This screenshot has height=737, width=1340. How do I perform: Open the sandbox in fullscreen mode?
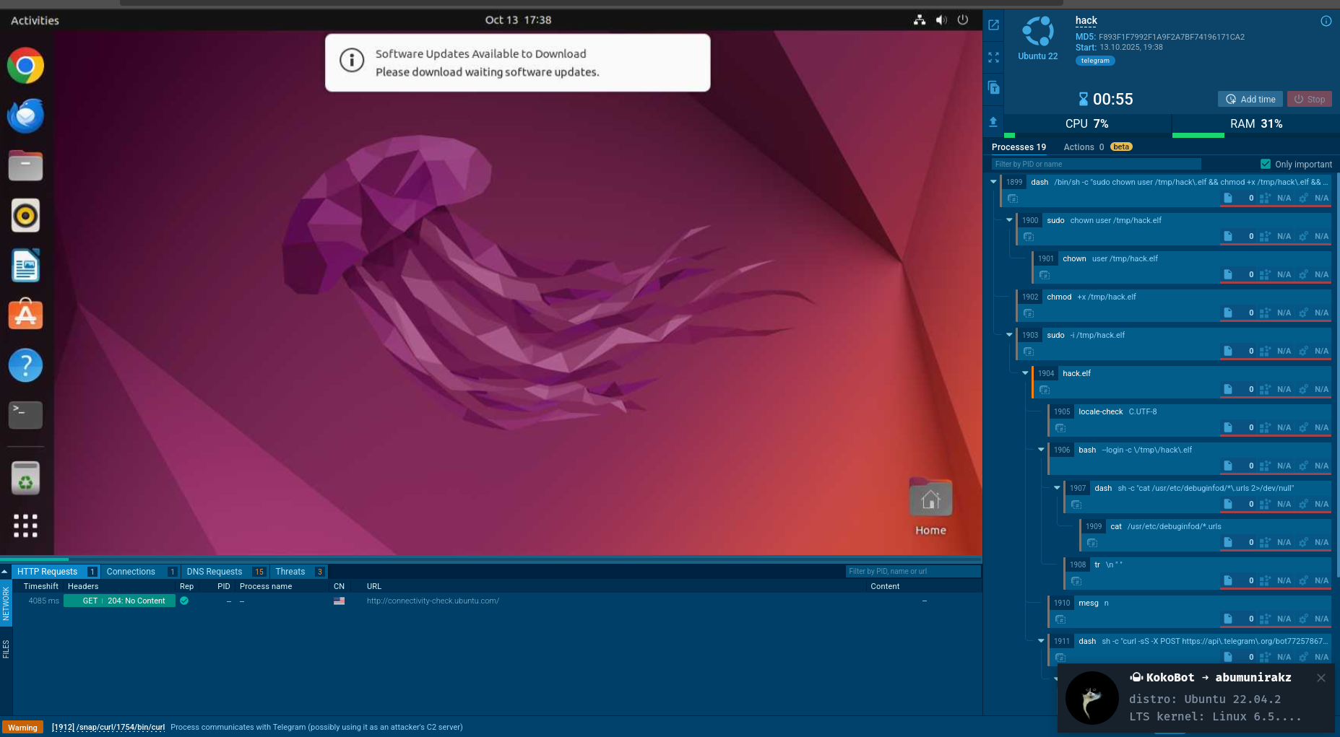993,58
